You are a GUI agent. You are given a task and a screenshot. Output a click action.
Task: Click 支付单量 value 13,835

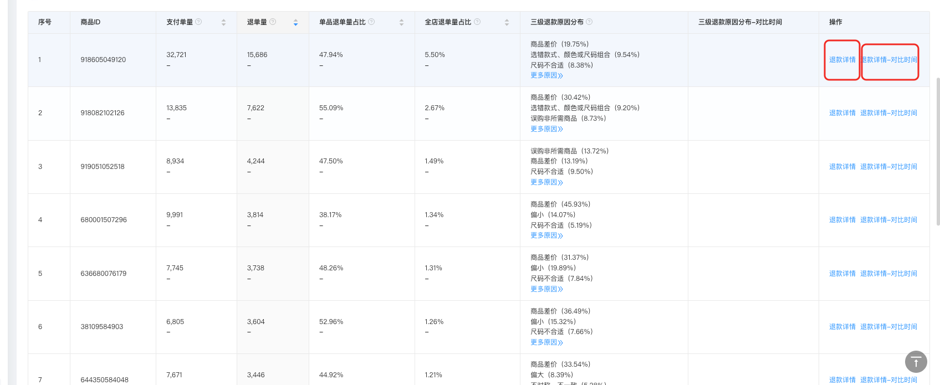[x=176, y=108]
